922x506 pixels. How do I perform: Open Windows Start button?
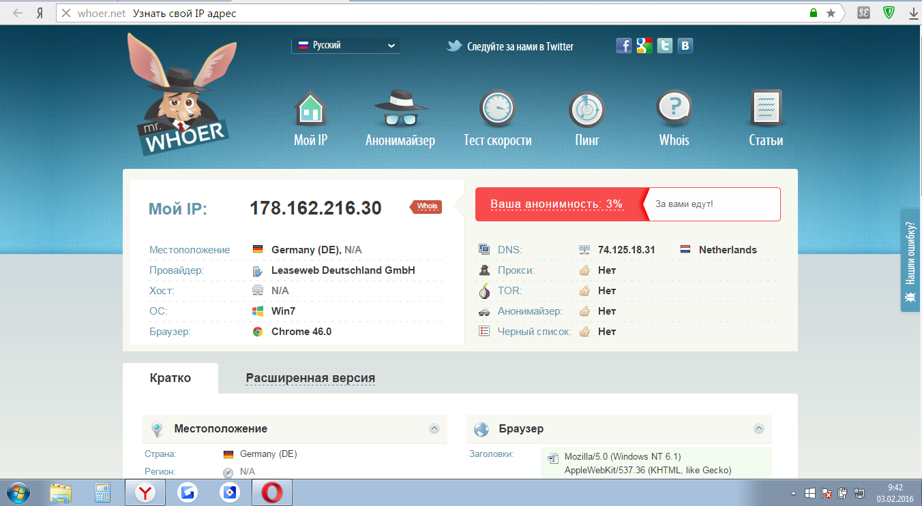pos(18,492)
